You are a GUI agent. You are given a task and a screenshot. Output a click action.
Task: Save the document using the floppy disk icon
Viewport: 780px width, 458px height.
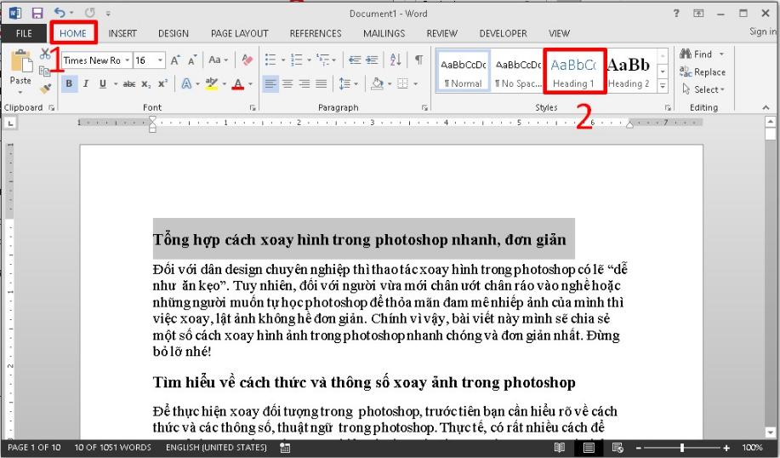point(37,14)
